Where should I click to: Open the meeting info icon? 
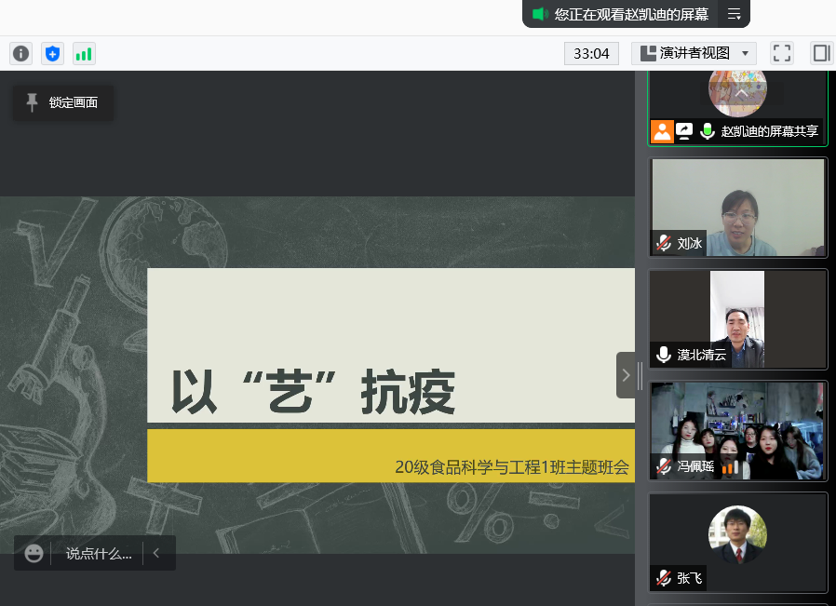point(20,54)
